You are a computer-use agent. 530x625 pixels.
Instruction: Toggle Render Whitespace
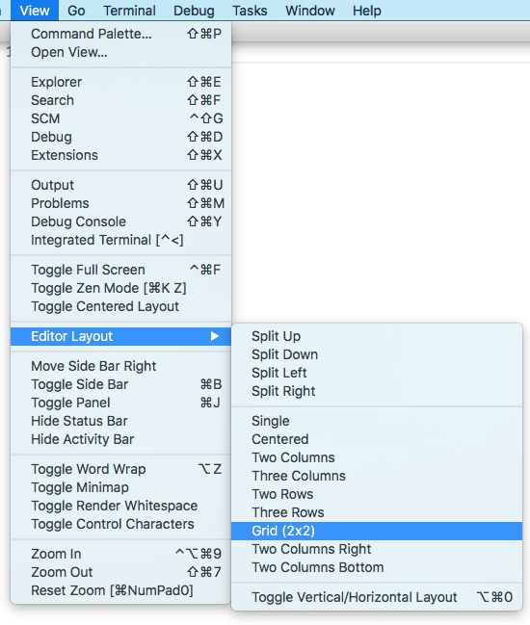point(120,506)
